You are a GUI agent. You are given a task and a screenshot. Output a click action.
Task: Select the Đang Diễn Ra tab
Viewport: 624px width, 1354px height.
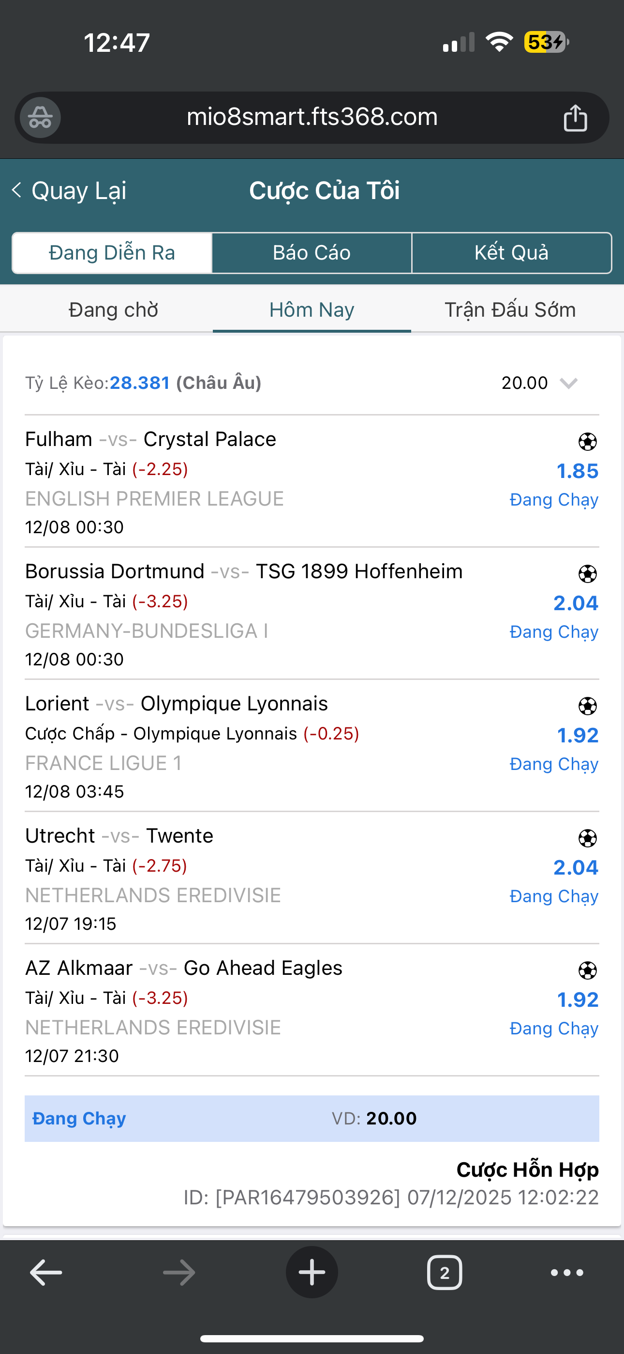click(112, 253)
